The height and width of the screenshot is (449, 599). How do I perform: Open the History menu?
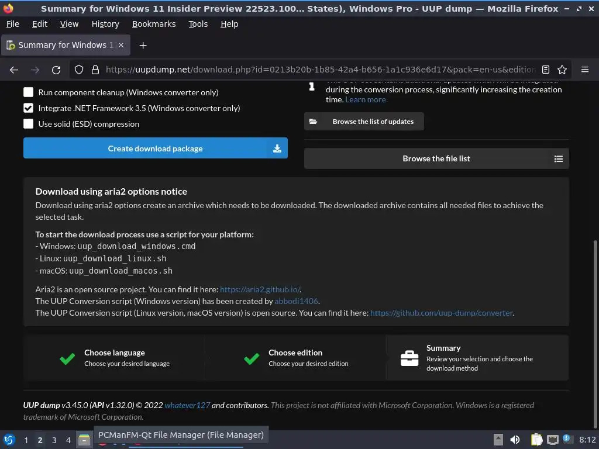click(105, 24)
